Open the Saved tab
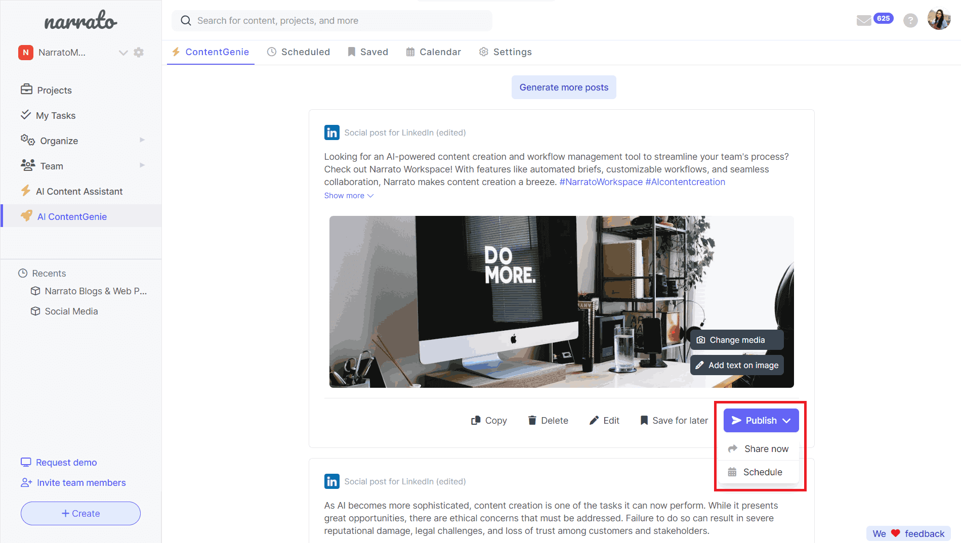The height and width of the screenshot is (543, 961). pyautogui.click(x=368, y=52)
